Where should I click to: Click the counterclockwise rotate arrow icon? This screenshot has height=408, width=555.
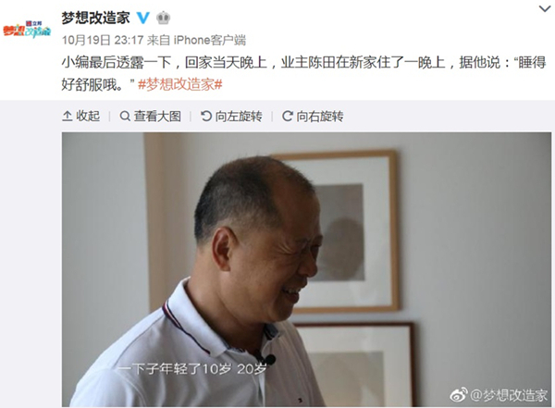pyautogui.click(x=206, y=116)
